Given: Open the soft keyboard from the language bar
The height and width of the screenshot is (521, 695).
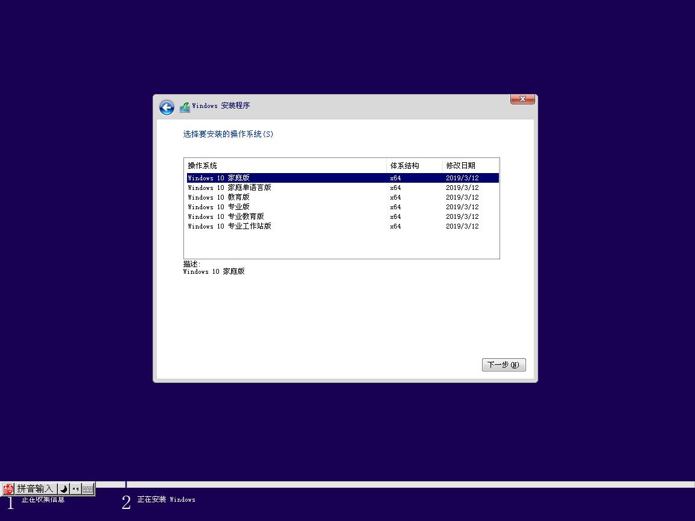Looking at the screenshot, I should click(x=87, y=488).
